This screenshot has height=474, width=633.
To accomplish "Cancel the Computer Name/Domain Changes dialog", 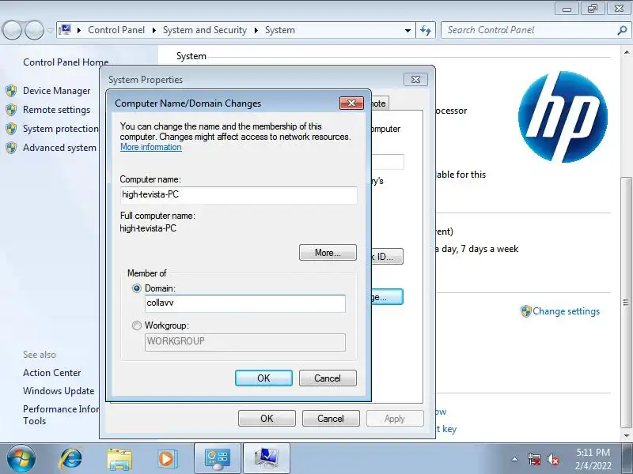I will click(328, 378).
